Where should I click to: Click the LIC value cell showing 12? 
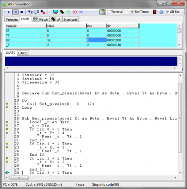66,40
